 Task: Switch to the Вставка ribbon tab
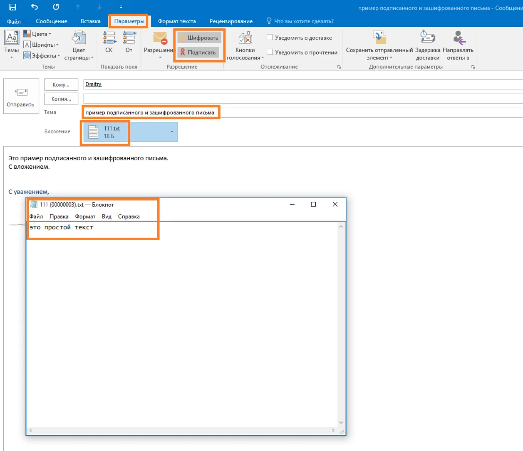pos(91,21)
